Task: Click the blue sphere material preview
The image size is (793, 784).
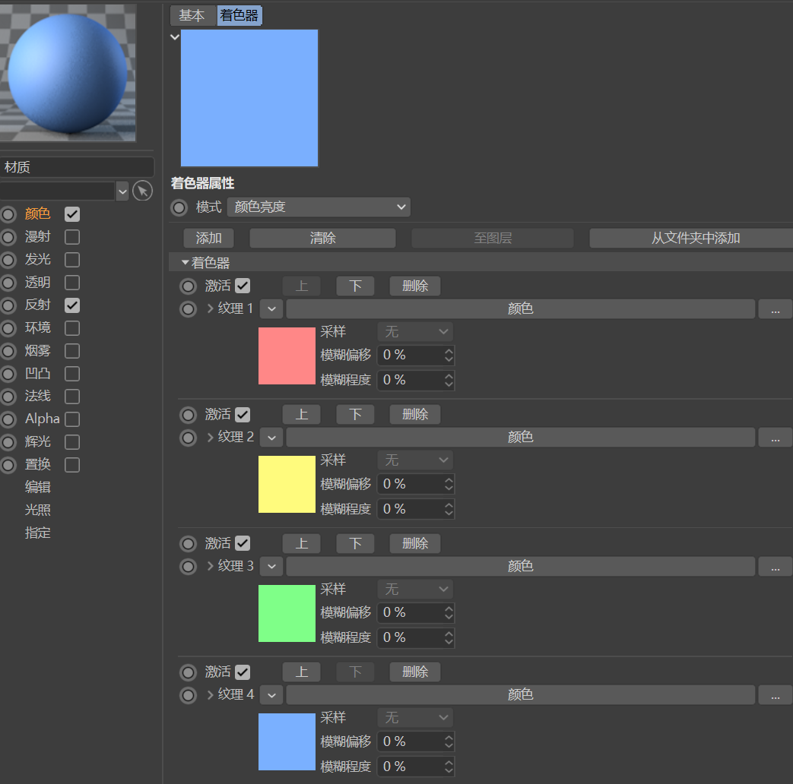Action: [x=68, y=73]
